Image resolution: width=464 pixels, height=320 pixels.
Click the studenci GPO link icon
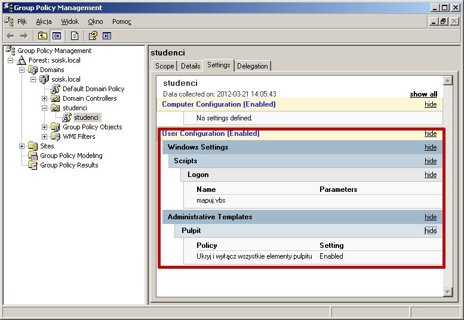67,117
